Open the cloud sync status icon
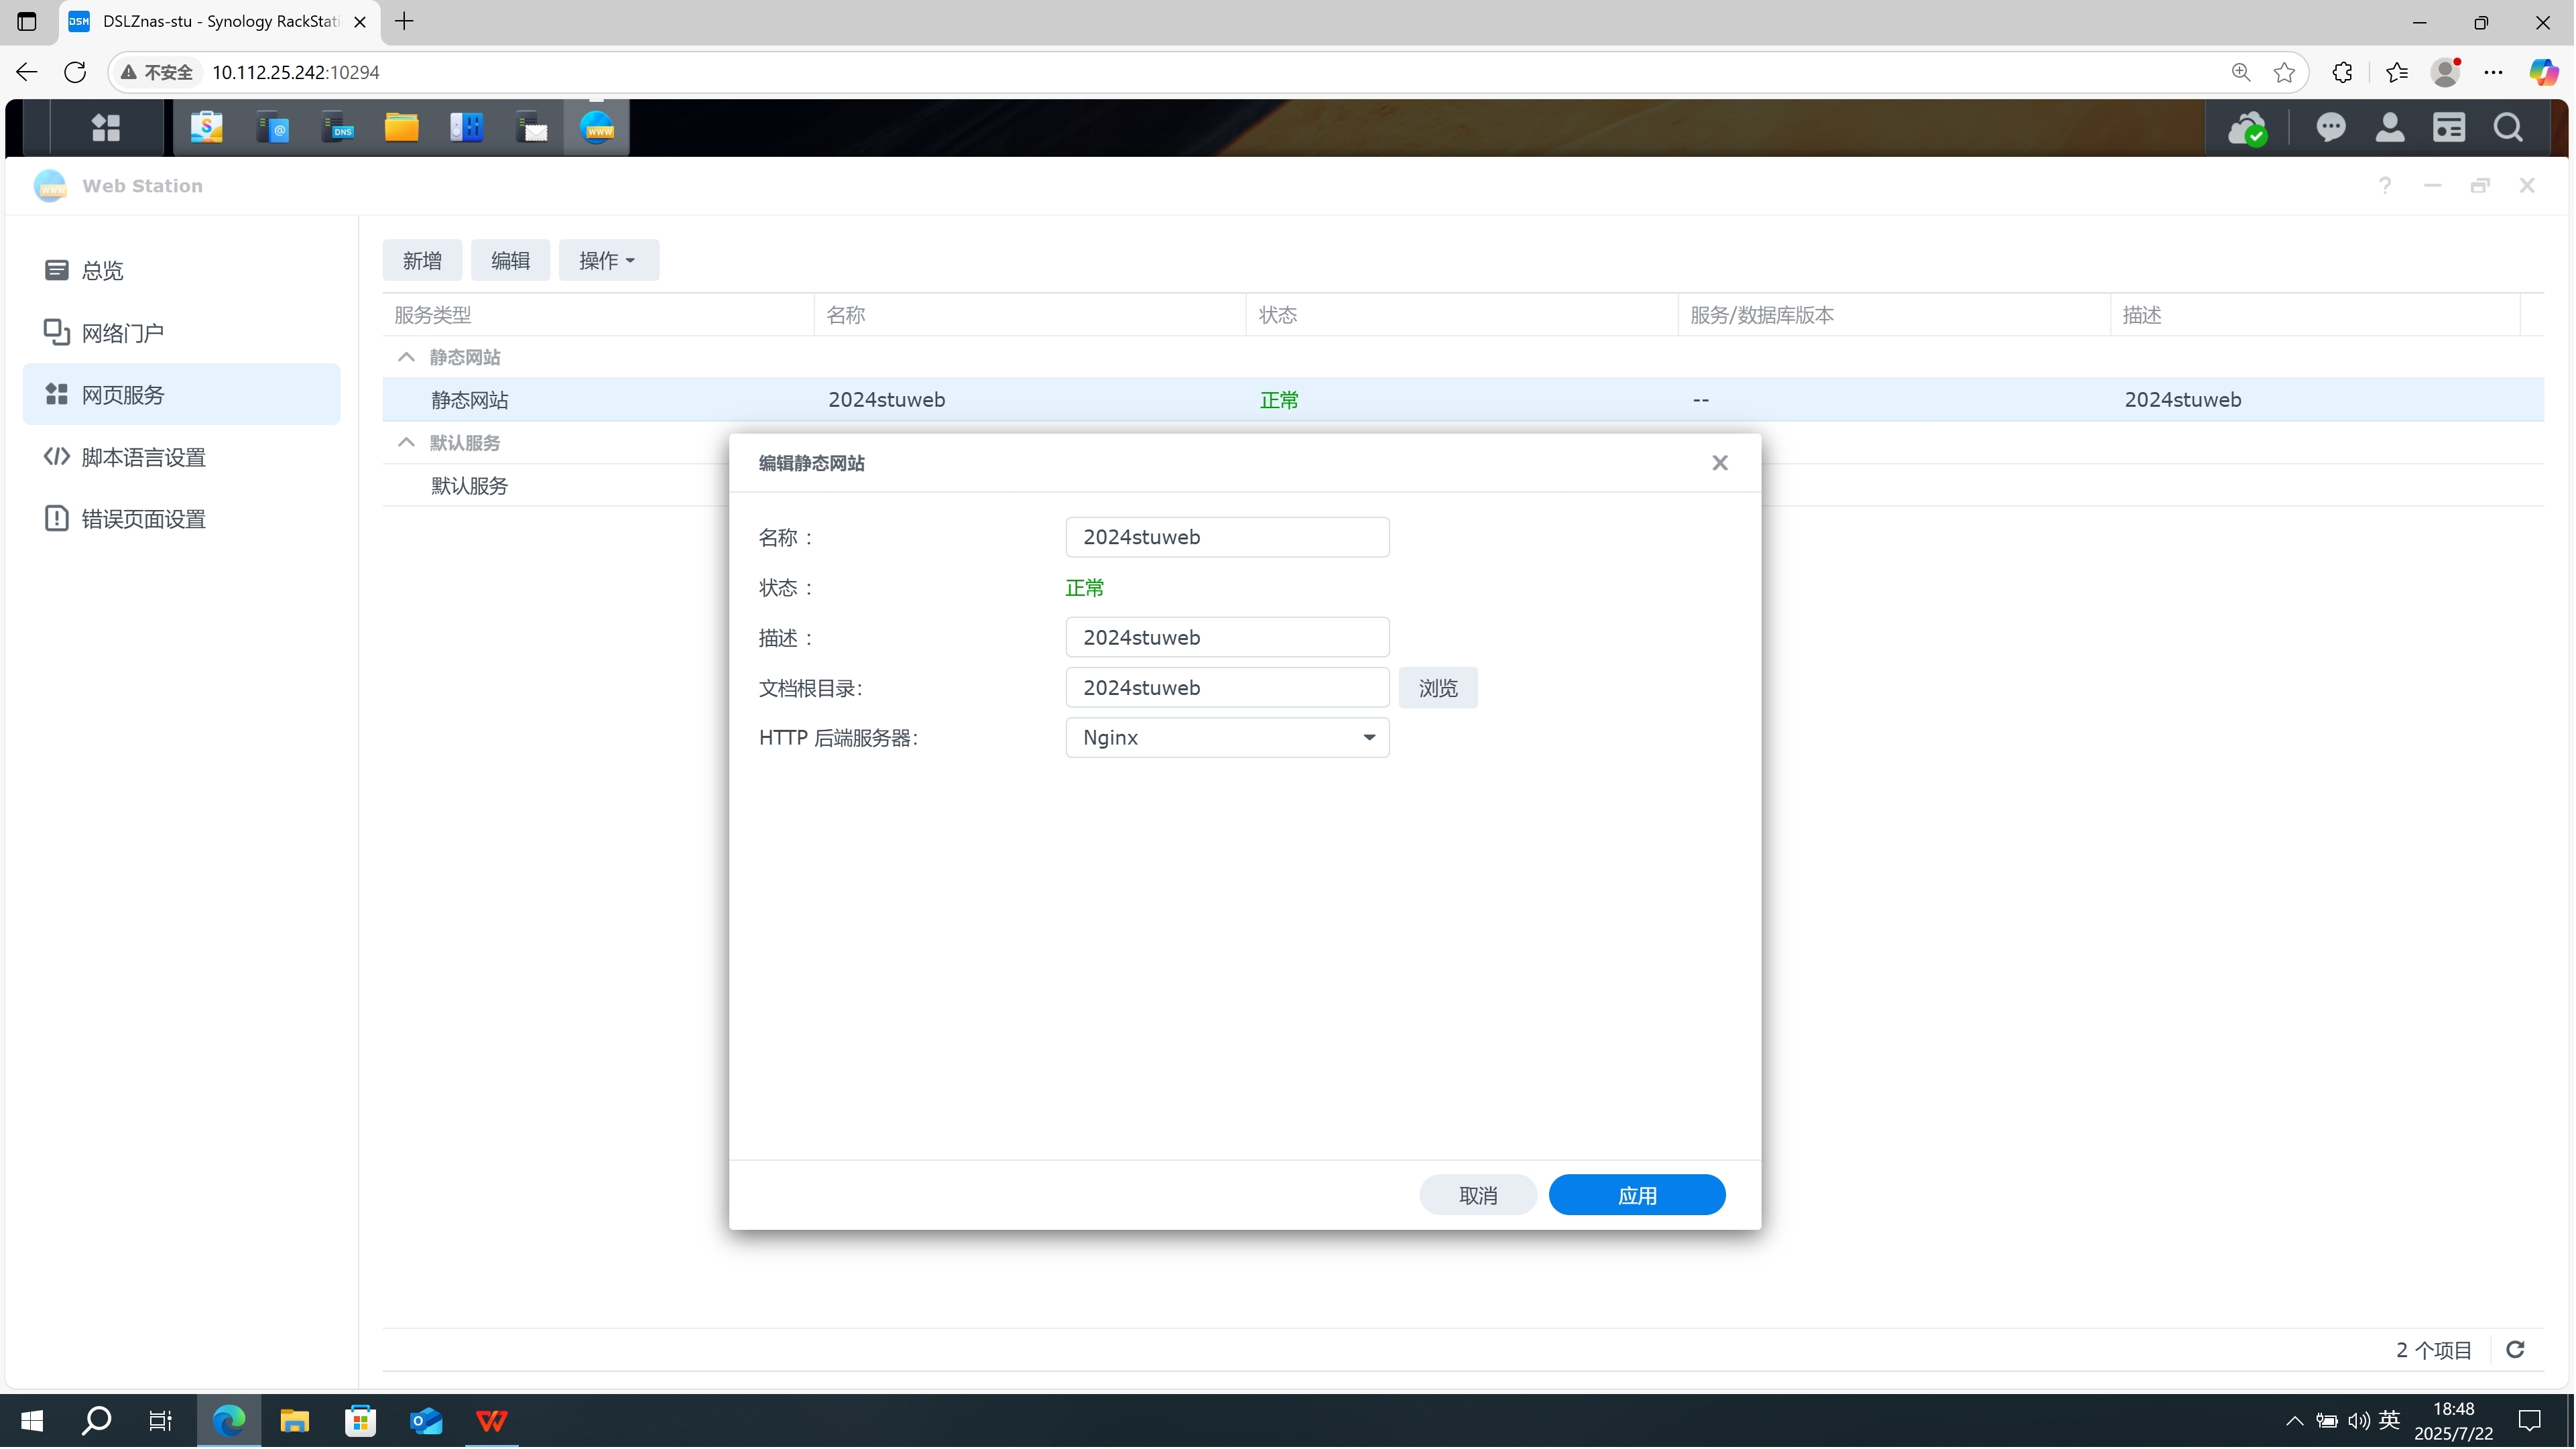Image resolution: width=2576 pixels, height=1449 pixels. [x=2247, y=128]
